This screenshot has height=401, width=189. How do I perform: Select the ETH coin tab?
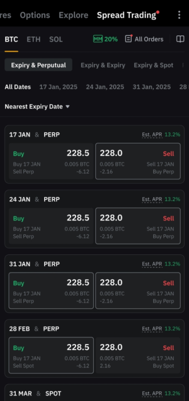(33, 39)
